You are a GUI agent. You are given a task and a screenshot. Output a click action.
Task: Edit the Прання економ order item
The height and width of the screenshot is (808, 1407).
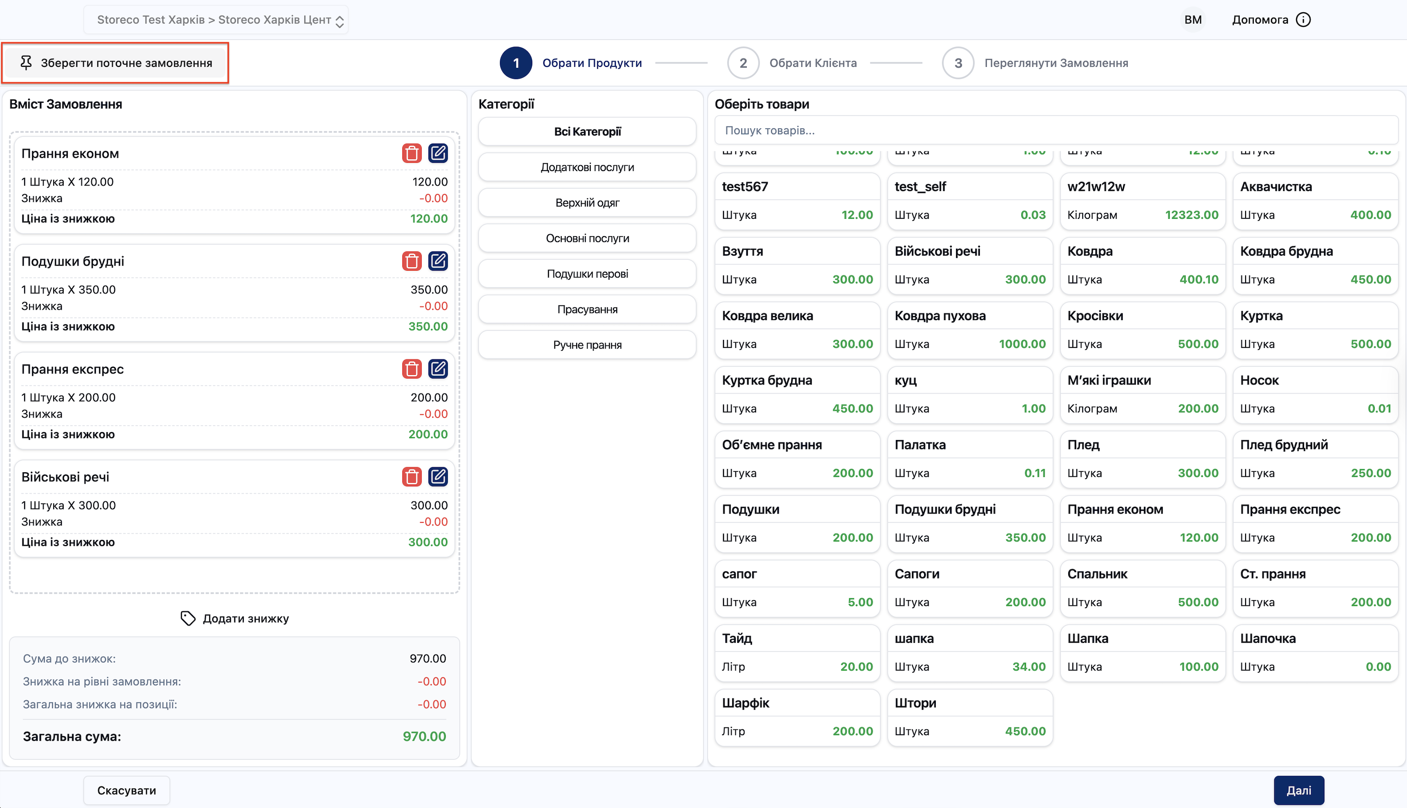tap(437, 153)
